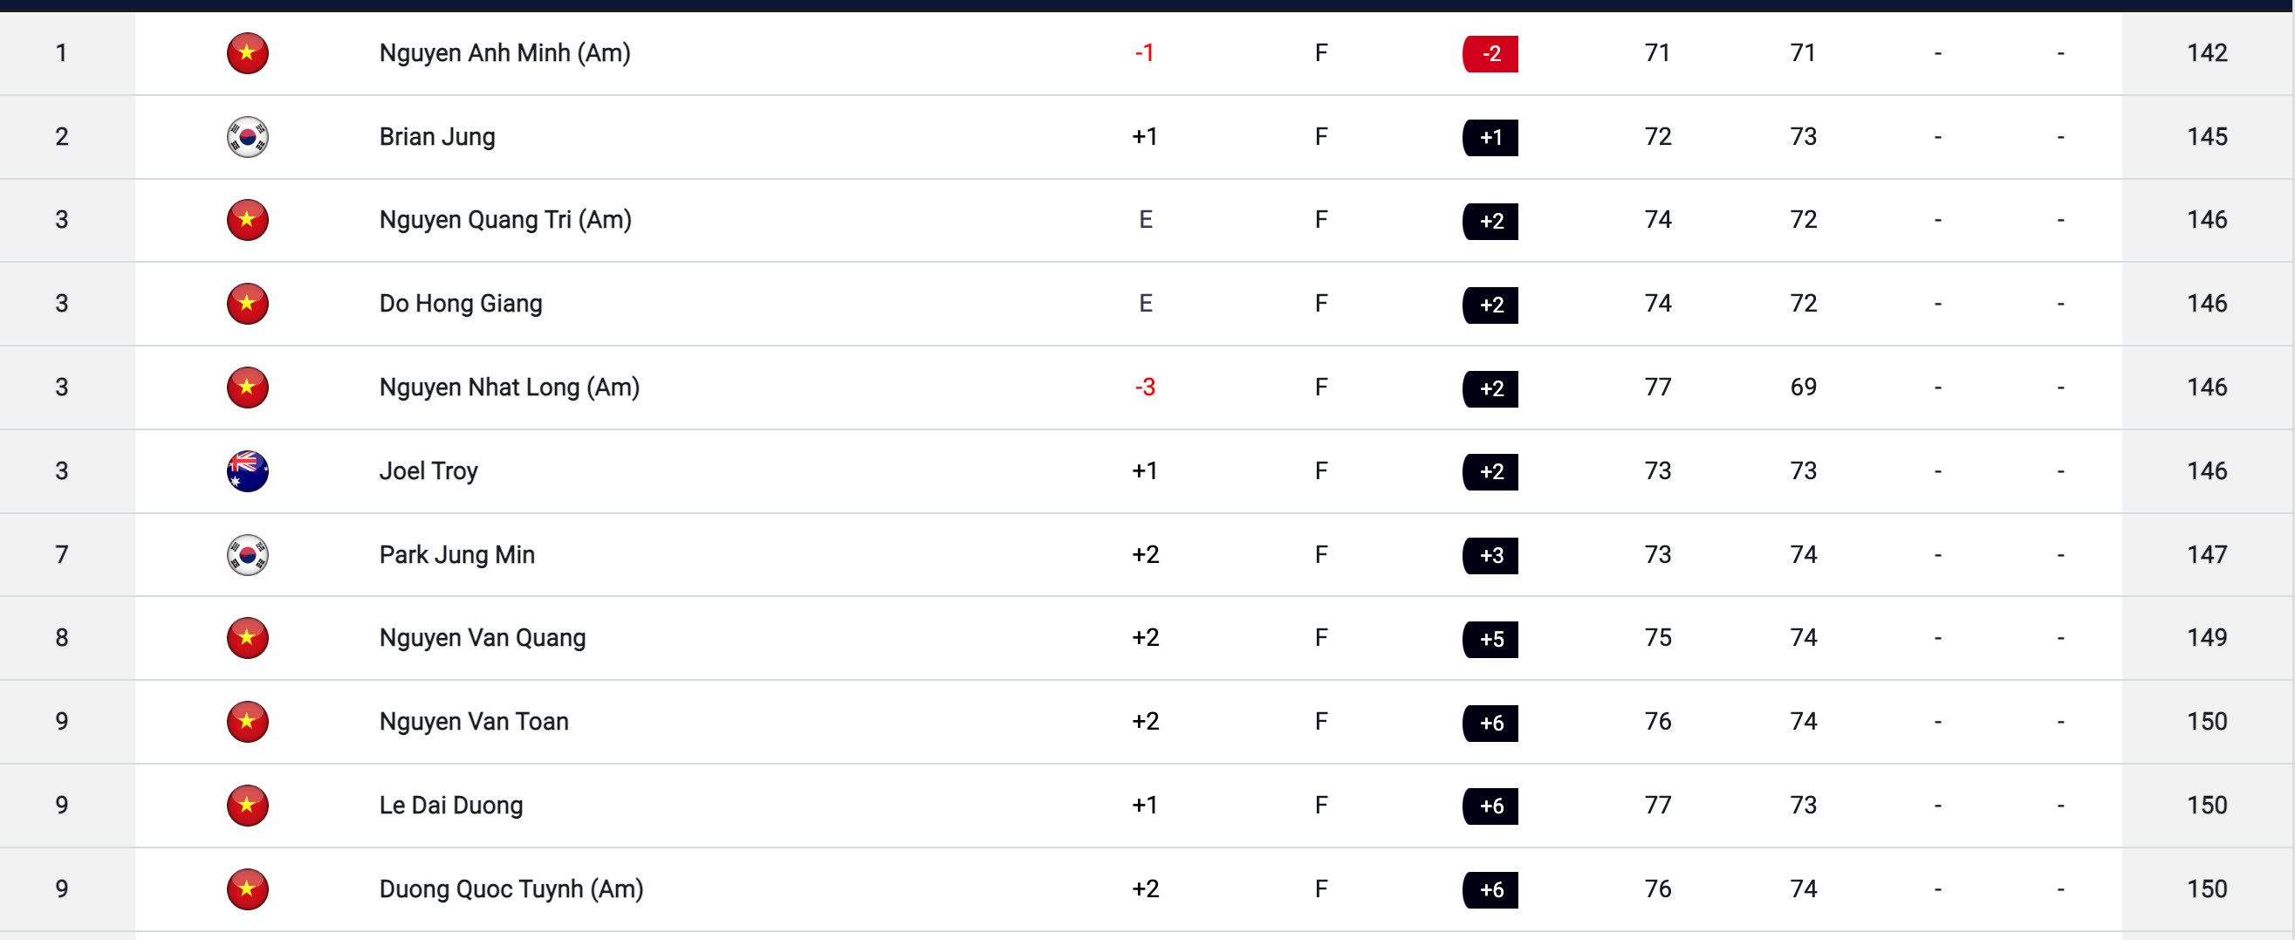Viewport: 2295px width, 940px height.
Task: Click the Vietnam flag next to Do Hong Giang
Action: [248, 304]
